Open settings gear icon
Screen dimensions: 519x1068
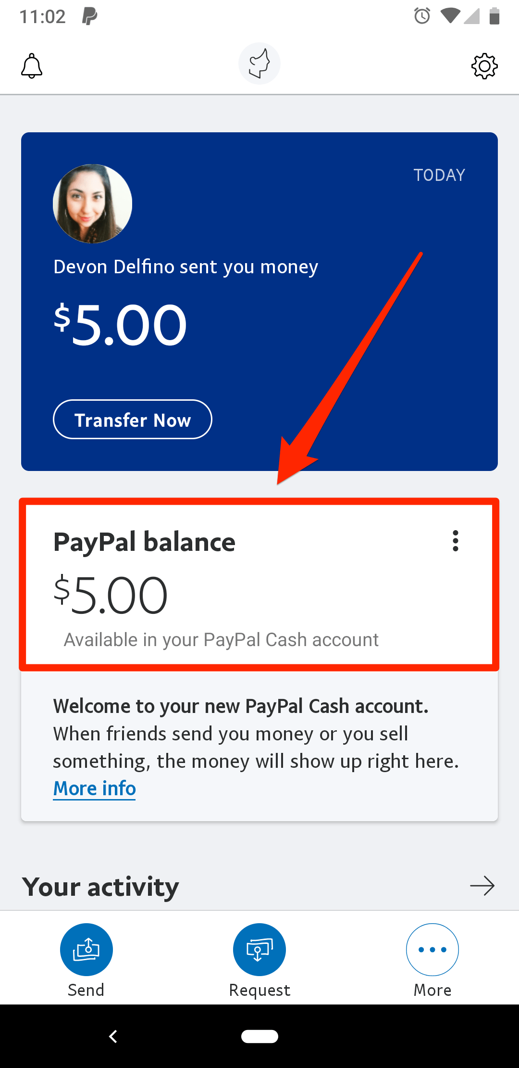[x=484, y=66]
